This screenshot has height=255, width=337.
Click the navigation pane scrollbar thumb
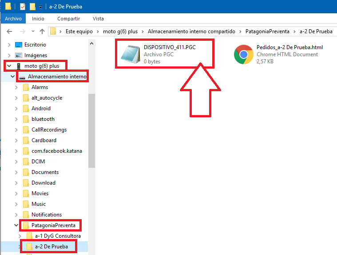(91, 131)
